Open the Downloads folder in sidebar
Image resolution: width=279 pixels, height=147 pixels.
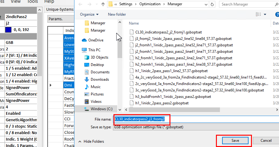[100, 79]
